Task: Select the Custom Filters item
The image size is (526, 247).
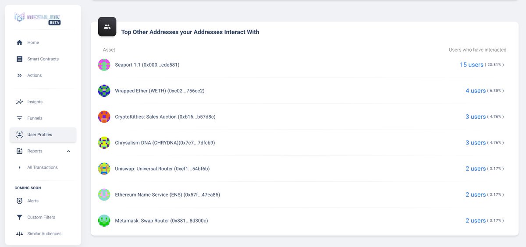Action: click(43, 217)
